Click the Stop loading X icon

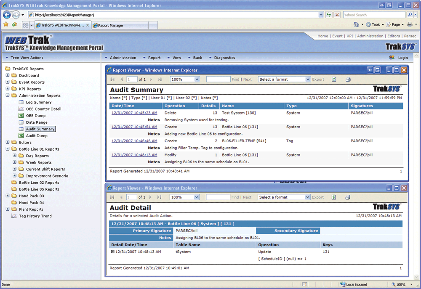(337, 15)
